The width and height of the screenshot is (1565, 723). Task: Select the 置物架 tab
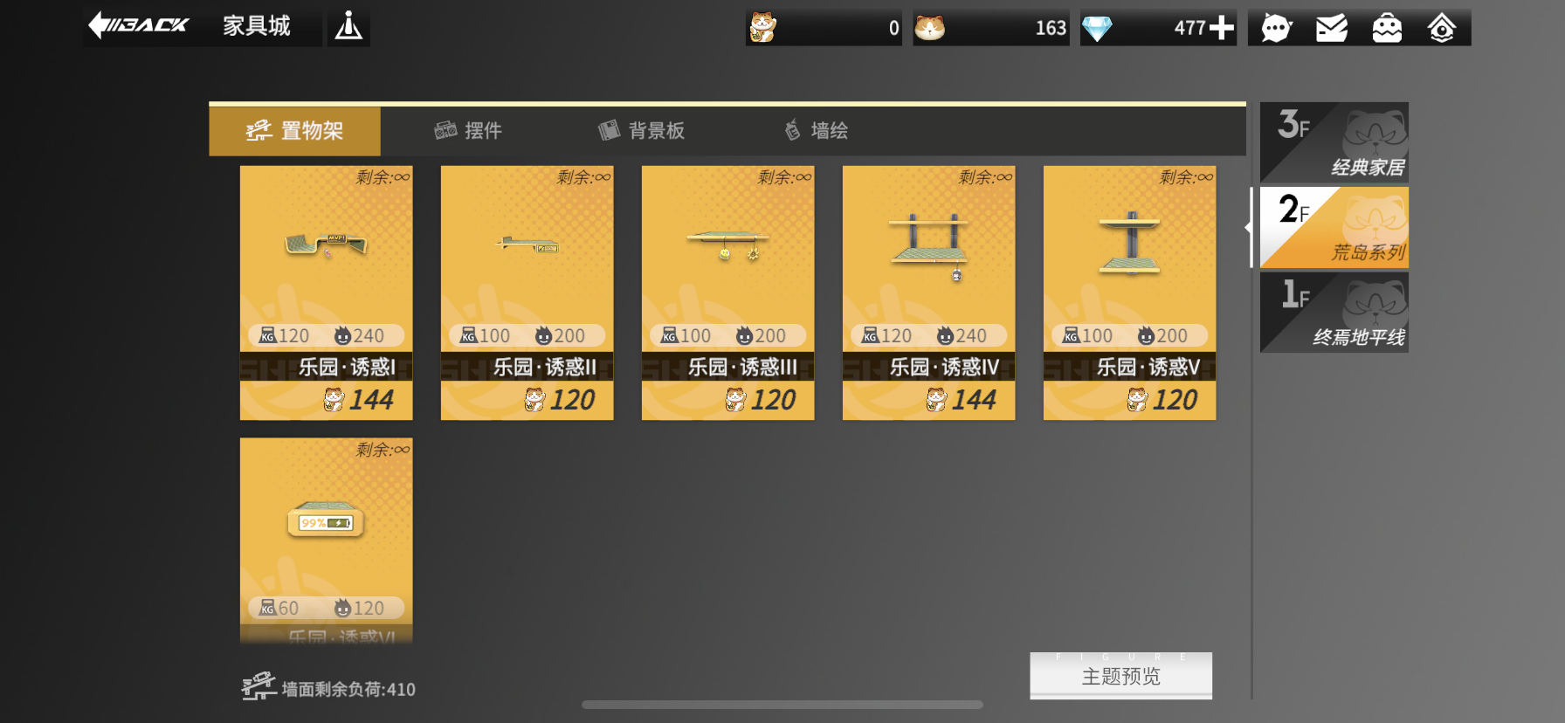[294, 131]
